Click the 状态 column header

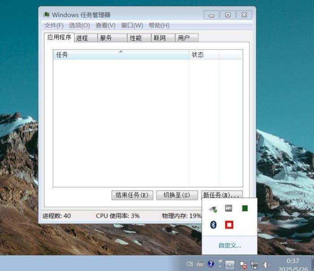[x=204, y=55]
